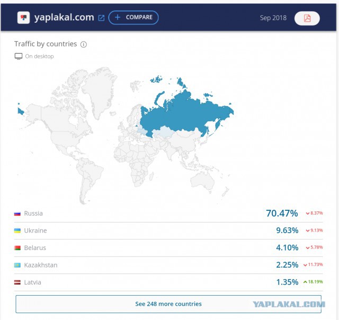Click the 9.13% change value
The height and width of the screenshot is (320, 339).
317,230
